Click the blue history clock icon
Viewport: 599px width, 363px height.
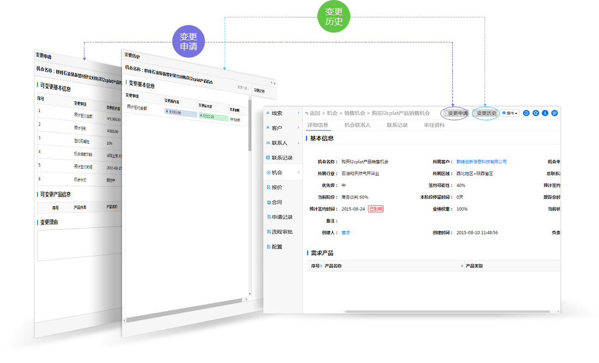526,113
